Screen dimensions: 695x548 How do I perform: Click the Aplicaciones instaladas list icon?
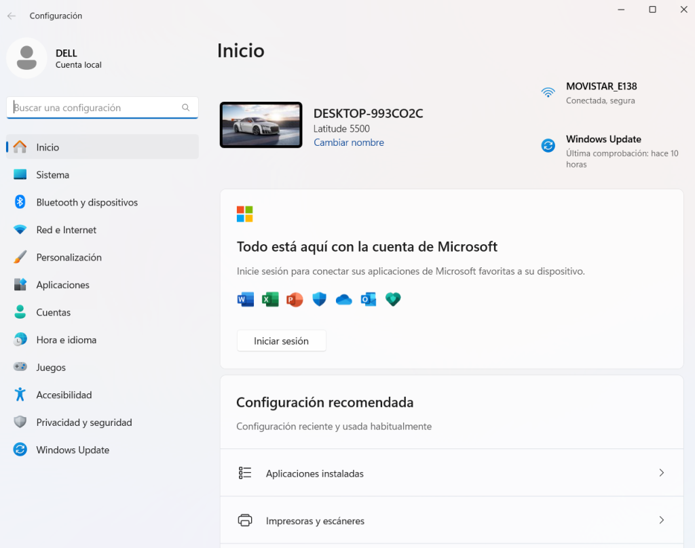[x=245, y=473]
